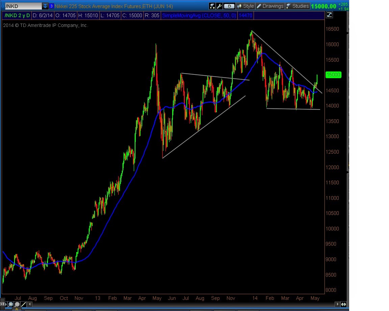Select the Zoom In magnifier tool
This screenshot has width=389, height=311.
(10, 304)
